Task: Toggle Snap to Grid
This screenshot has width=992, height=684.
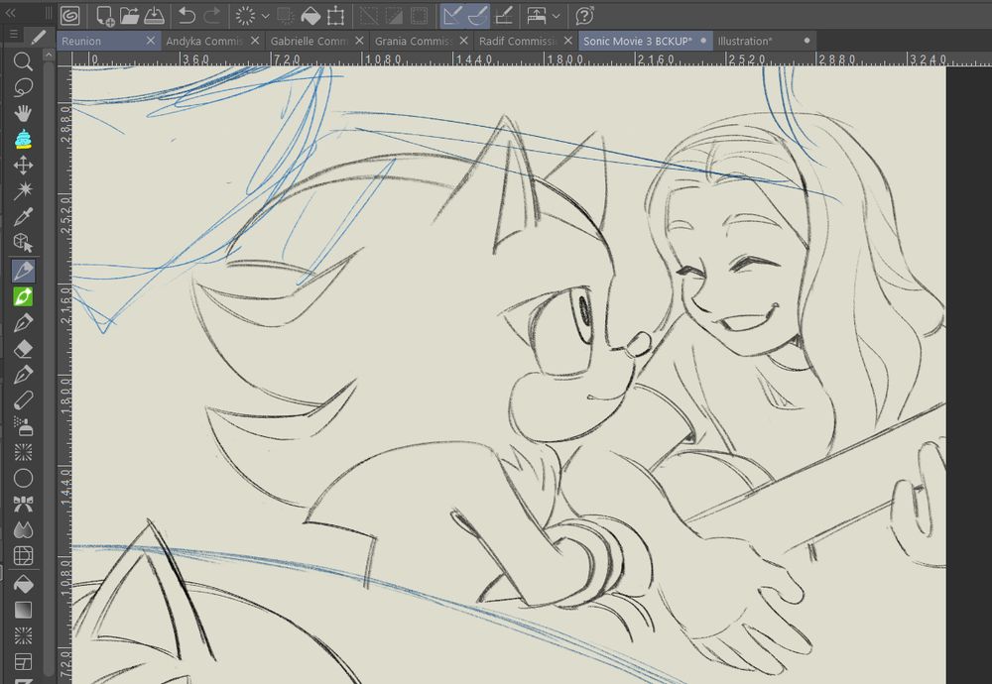Action: tap(504, 16)
